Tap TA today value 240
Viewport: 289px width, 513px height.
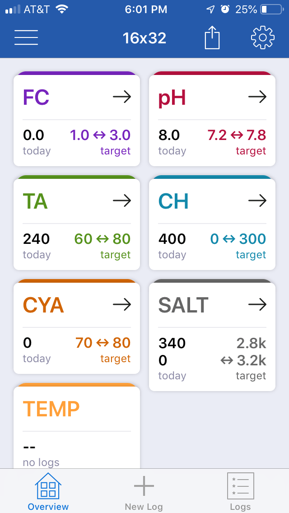pos(36,239)
